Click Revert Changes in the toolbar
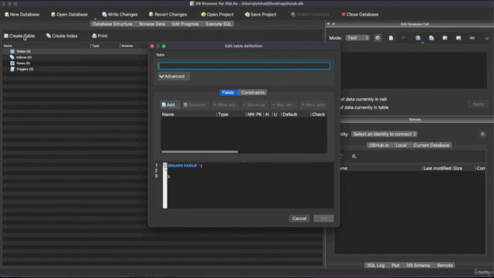 point(168,15)
